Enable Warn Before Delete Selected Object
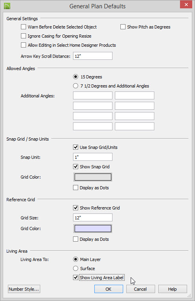The image size is (195, 301). click(23, 27)
